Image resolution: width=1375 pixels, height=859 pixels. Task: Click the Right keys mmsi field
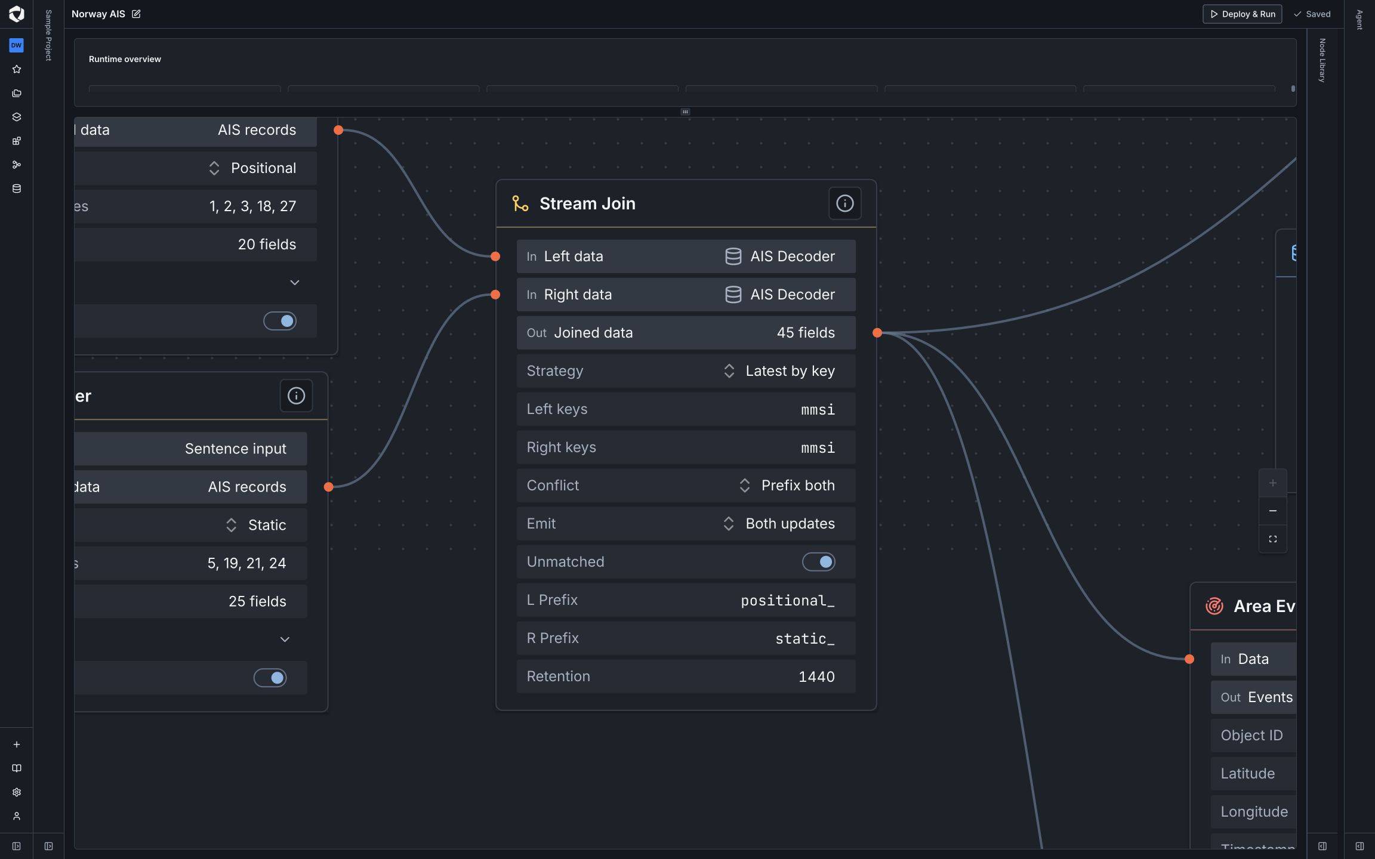(x=686, y=447)
